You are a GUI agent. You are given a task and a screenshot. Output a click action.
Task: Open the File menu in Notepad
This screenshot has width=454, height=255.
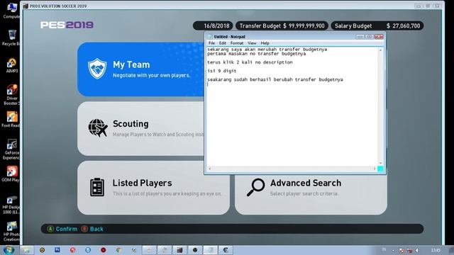(x=211, y=43)
